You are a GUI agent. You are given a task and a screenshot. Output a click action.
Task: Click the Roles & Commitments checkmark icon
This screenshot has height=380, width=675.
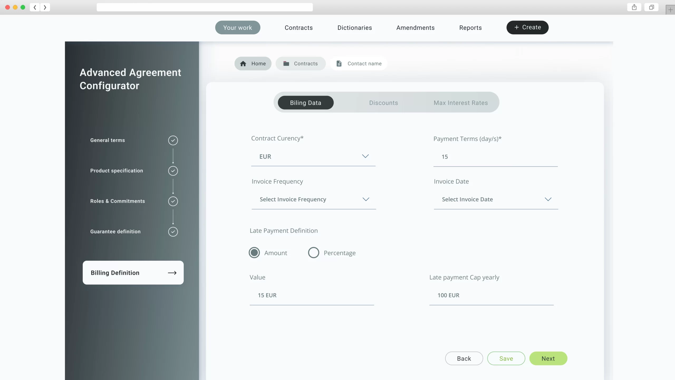pyautogui.click(x=173, y=201)
